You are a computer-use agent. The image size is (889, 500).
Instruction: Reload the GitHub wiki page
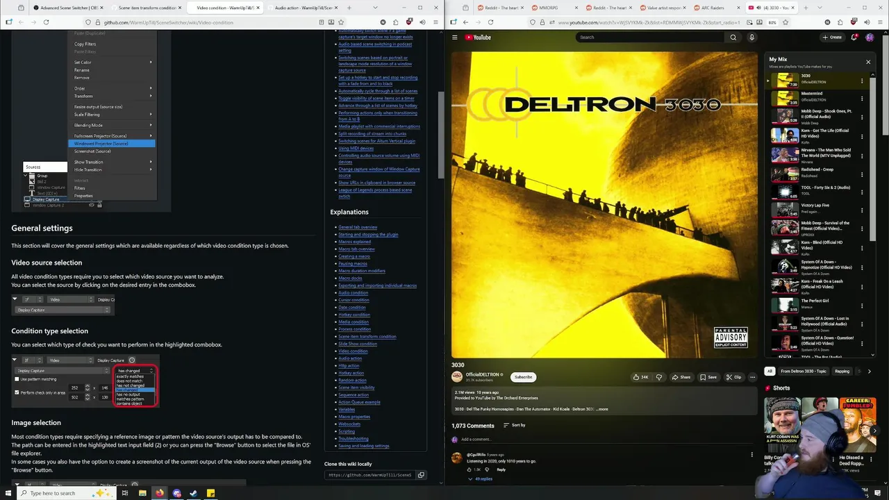point(46,22)
